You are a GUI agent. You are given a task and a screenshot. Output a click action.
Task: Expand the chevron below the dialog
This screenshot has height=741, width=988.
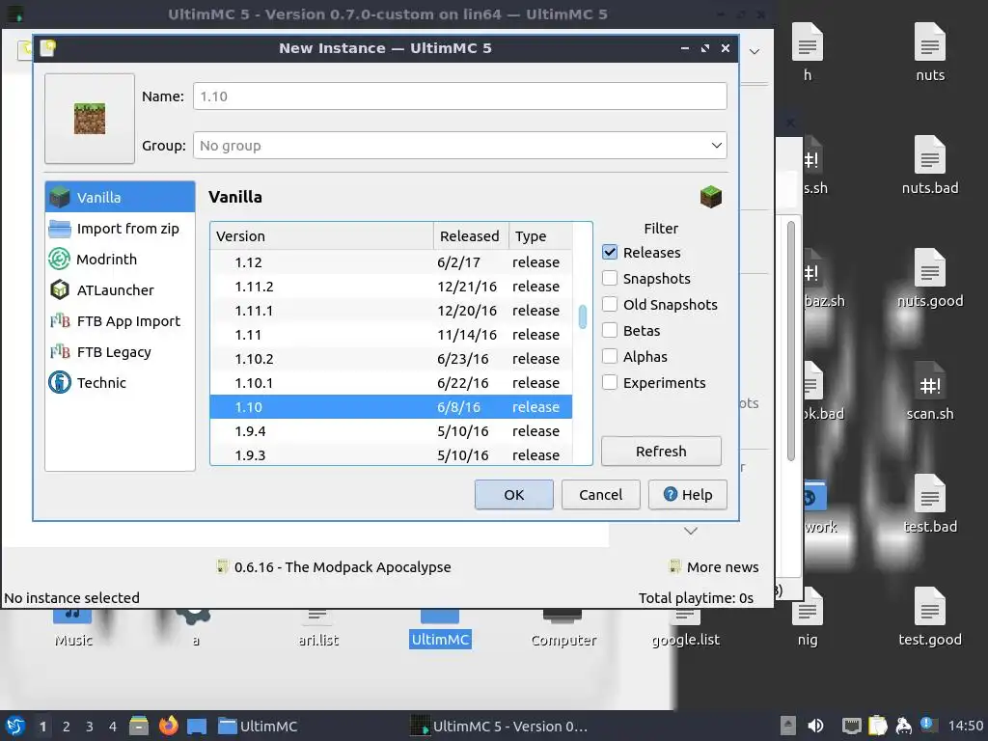(x=691, y=531)
